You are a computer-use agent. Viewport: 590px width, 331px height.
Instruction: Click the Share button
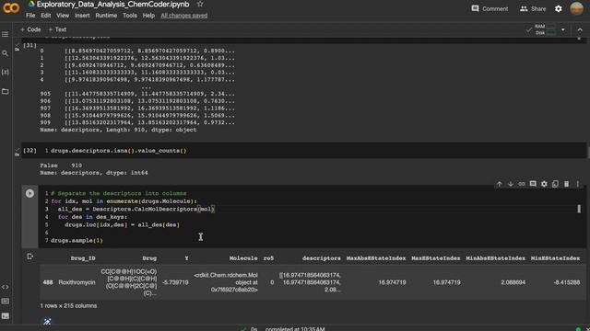coord(533,8)
